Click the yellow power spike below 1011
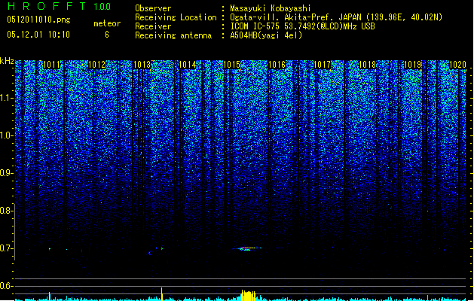474x301 pixels. click(x=49, y=296)
